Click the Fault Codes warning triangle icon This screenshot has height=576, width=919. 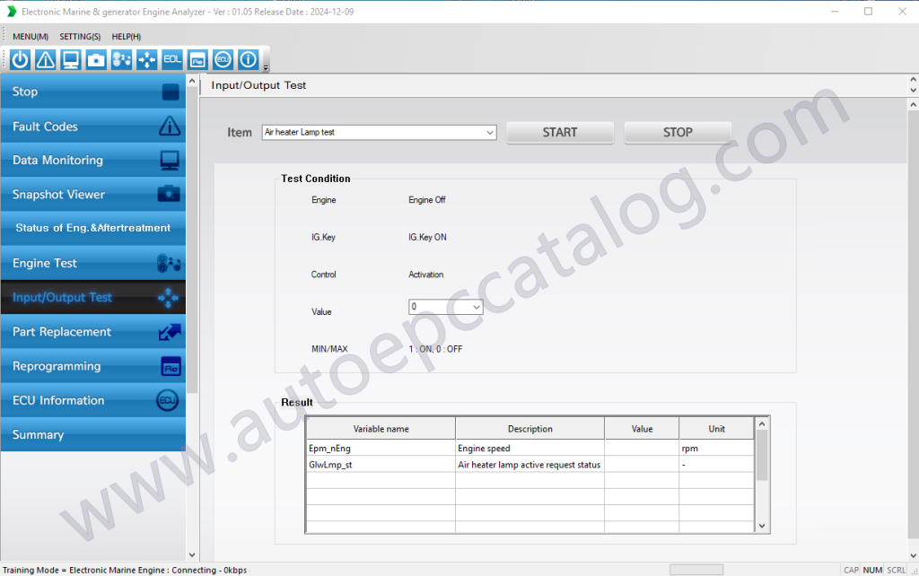[170, 126]
